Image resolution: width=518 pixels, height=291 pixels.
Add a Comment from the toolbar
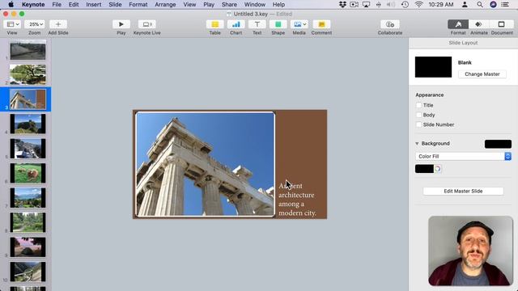point(321,24)
